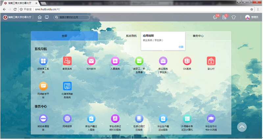Switch to the 事务中心 tab
This screenshot has width=263, height=139.
[x=198, y=36]
